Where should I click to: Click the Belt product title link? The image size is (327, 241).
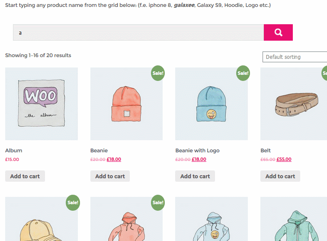click(266, 151)
